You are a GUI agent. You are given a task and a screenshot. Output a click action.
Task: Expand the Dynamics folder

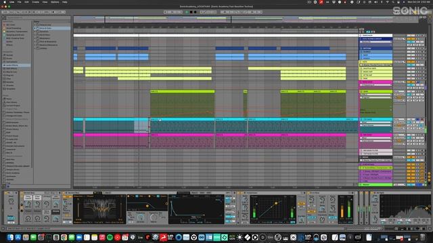(x=35, y=32)
